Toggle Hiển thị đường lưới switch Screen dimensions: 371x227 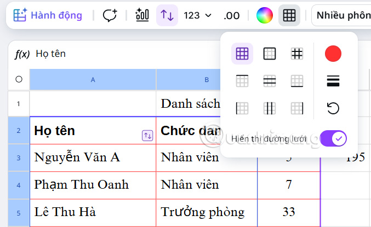click(333, 138)
